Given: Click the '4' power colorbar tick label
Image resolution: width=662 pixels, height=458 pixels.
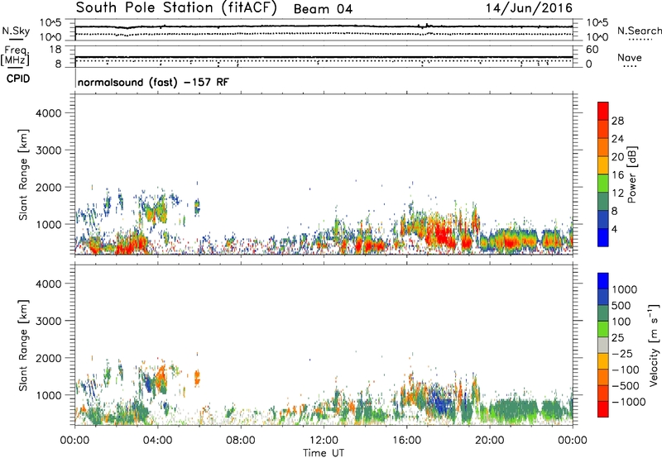Looking at the screenshot, I should pos(614,229).
